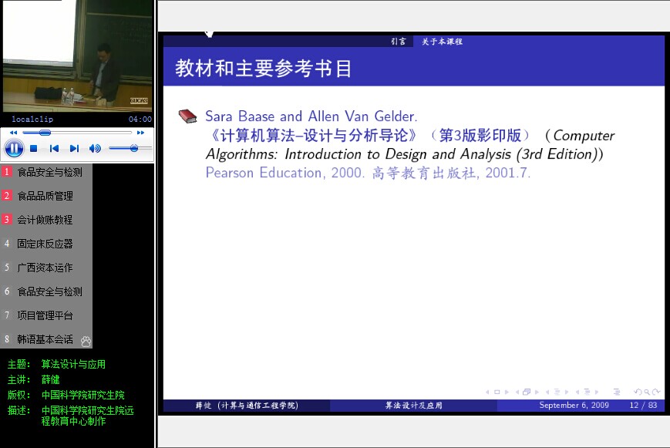Click the paw icon beside 韩语基本会话
The height and width of the screenshot is (448, 670).
[86, 341]
